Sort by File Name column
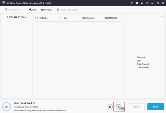This screenshot has width=166, height=113. (x=43, y=18)
